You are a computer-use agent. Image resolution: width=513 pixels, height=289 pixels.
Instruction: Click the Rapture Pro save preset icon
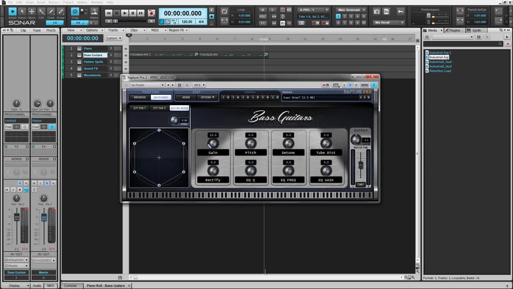180,85
